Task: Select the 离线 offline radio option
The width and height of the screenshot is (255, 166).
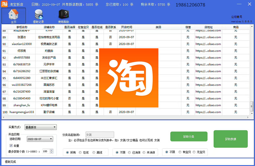Action: click(95, 153)
